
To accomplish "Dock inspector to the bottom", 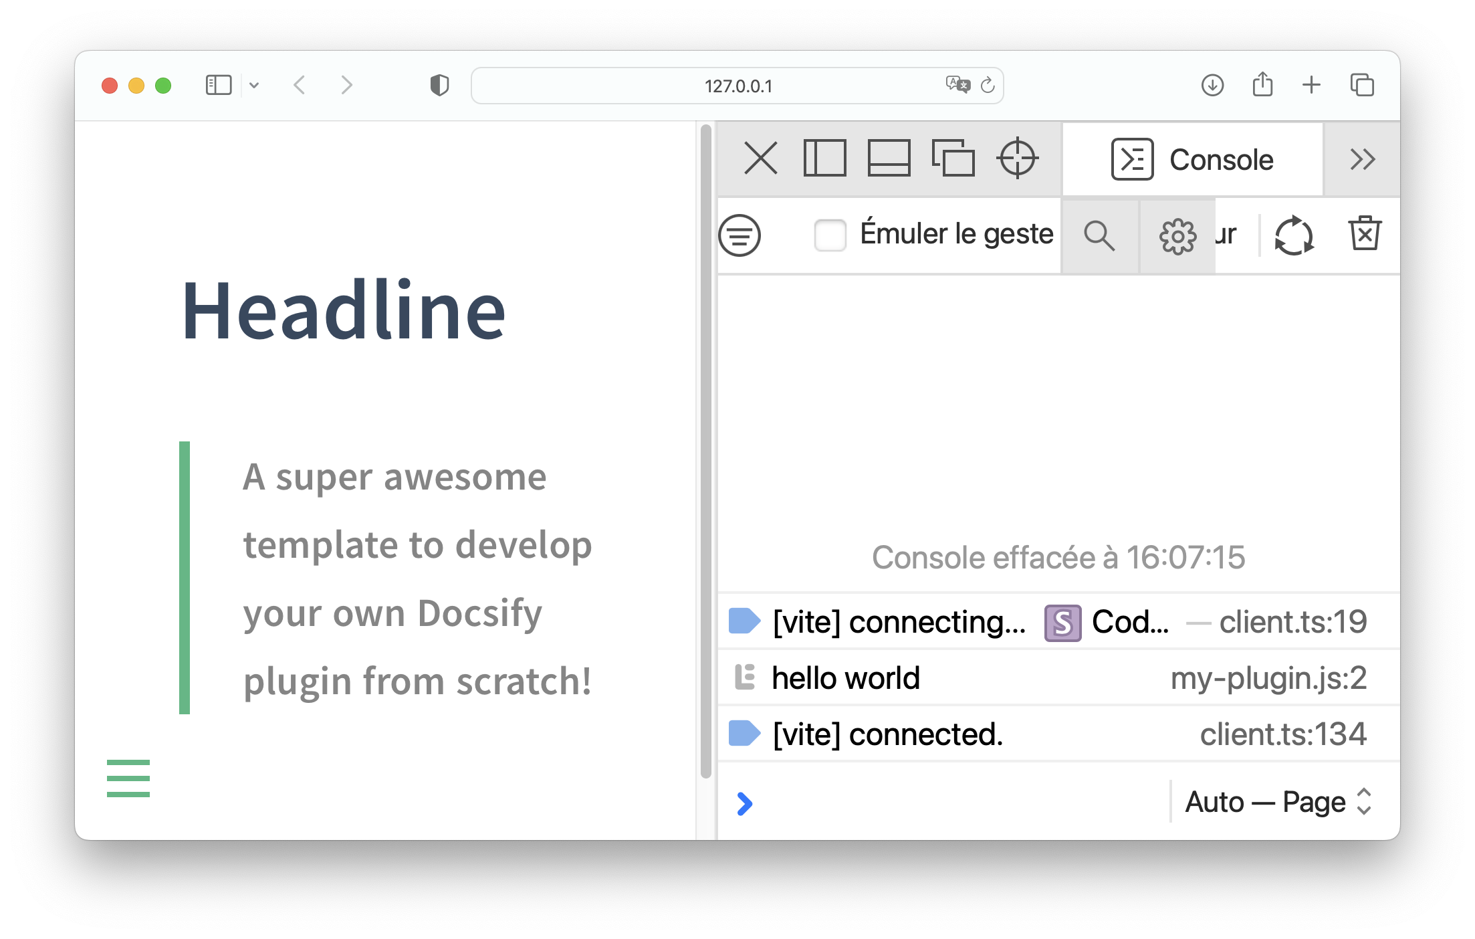I will point(889,159).
